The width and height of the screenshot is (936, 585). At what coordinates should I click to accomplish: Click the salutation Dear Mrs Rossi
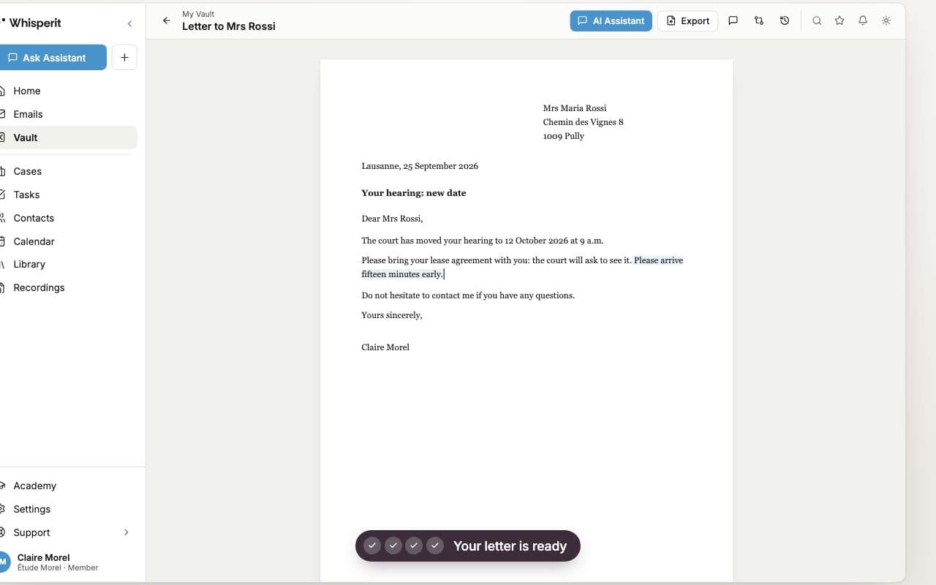click(x=392, y=219)
